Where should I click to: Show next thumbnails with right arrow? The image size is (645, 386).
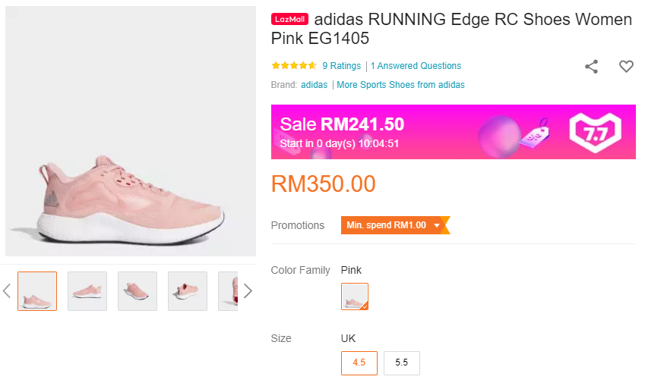(x=247, y=291)
